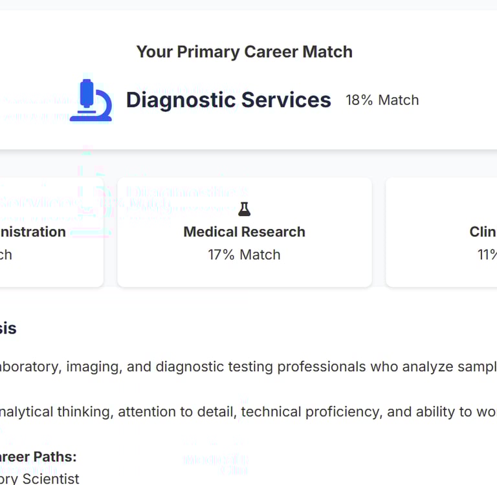
Task: Click the Administration card title
Action: point(32,232)
